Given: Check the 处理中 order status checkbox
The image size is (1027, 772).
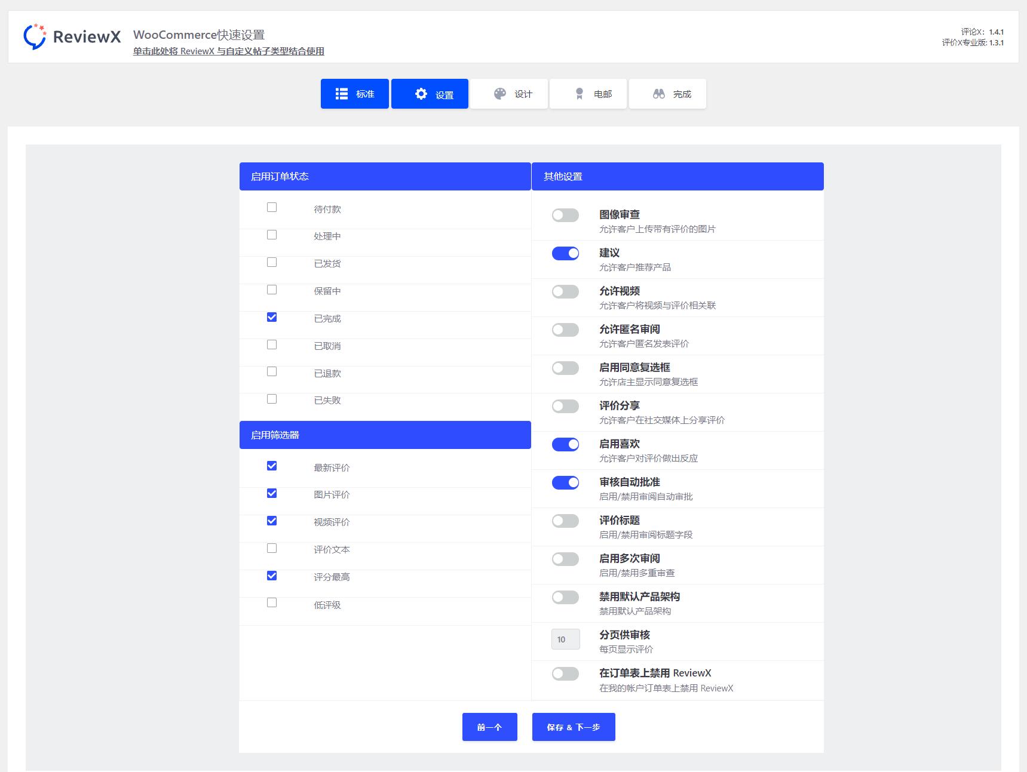Looking at the screenshot, I should point(272,235).
